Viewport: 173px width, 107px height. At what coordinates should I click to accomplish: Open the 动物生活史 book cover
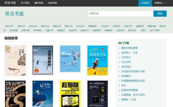(15, 61)
